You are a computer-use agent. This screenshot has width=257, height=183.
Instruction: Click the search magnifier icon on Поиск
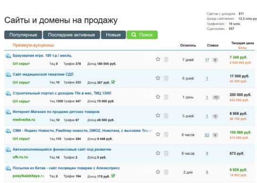134,35
